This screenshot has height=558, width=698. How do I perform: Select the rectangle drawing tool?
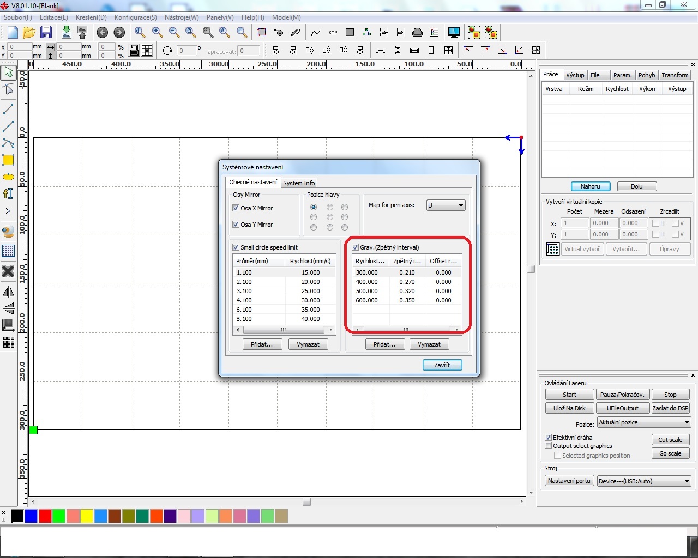pyautogui.click(x=8, y=160)
